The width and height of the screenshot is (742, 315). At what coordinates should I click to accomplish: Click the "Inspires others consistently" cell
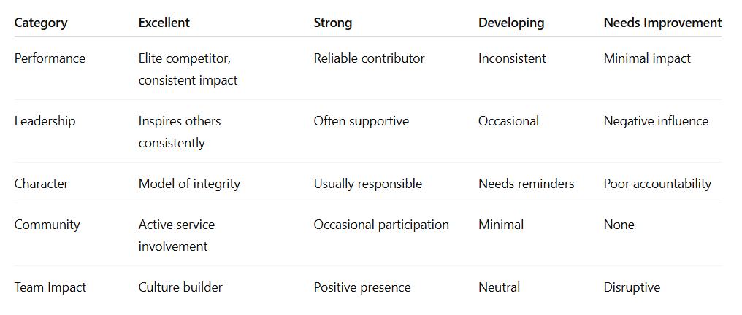click(x=179, y=132)
